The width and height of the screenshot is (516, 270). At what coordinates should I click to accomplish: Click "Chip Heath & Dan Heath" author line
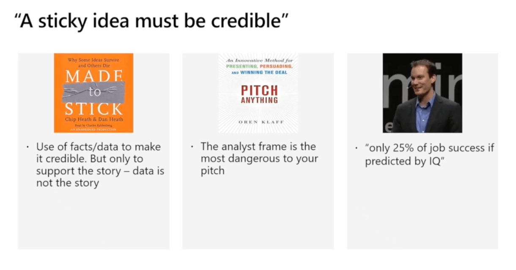(94, 119)
